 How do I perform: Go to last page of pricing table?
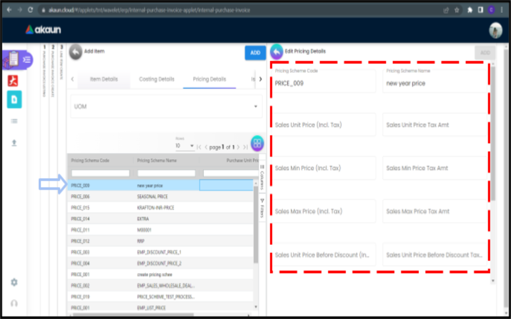245,147
